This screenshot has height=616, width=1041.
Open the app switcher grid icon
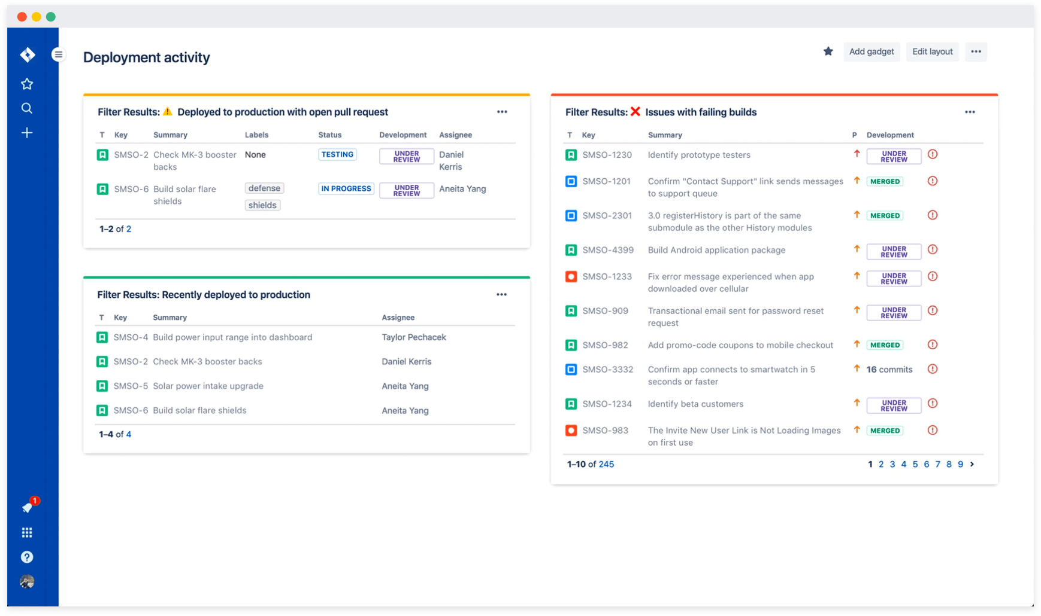[27, 532]
